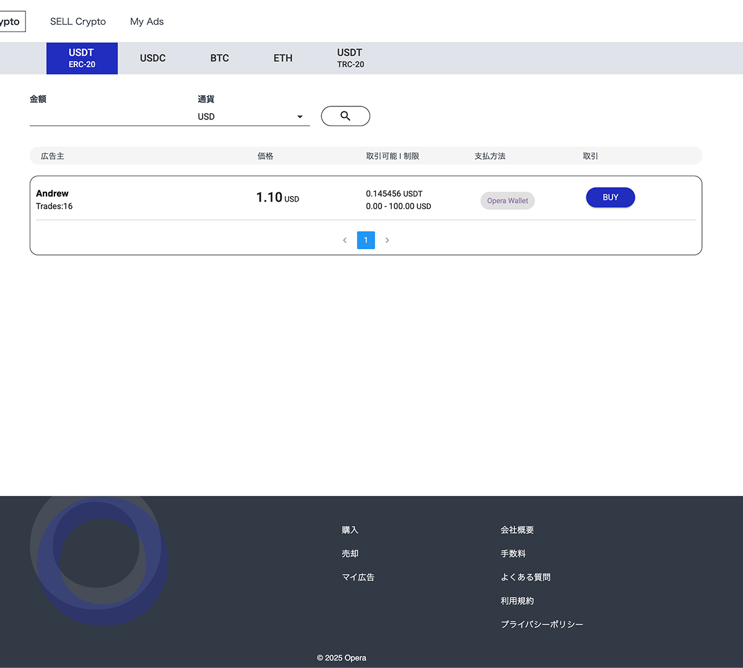This screenshot has height=668, width=743.
Task: Open the 購入 footer link
Action: point(350,530)
